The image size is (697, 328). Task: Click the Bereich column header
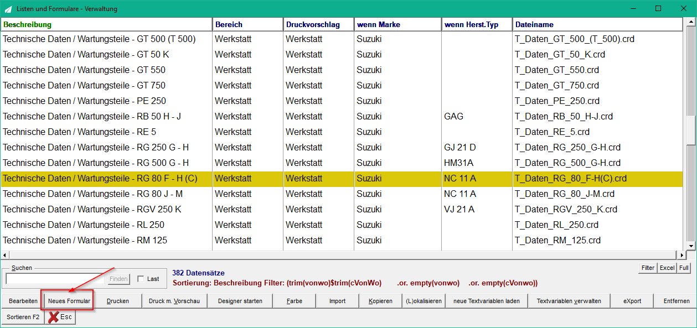pyautogui.click(x=247, y=24)
